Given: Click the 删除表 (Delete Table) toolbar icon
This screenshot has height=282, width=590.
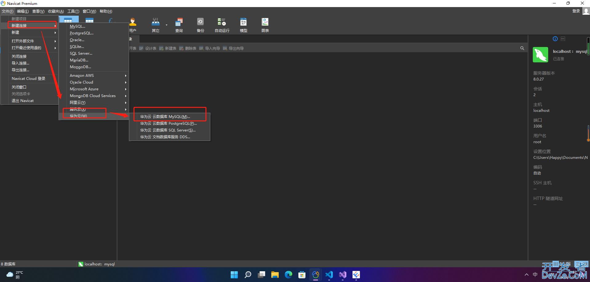Looking at the screenshot, I should coord(188,48).
